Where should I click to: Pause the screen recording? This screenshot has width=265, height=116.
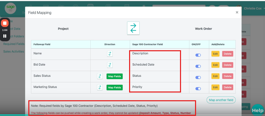coord(5,36)
